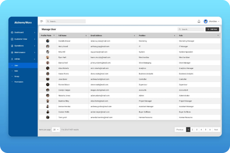Go to the Next page
Screen dimensions: 230x153
(x=216, y=130)
